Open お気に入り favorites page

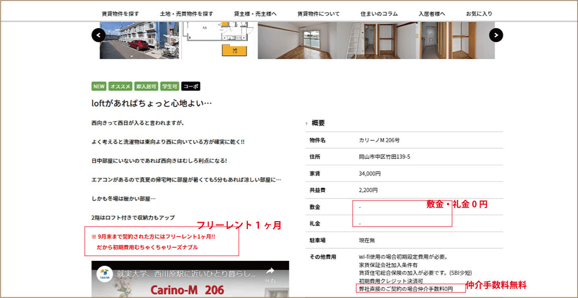(x=479, y=14)
